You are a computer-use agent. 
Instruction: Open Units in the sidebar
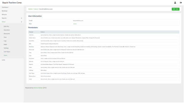click(x=3, y=60)
